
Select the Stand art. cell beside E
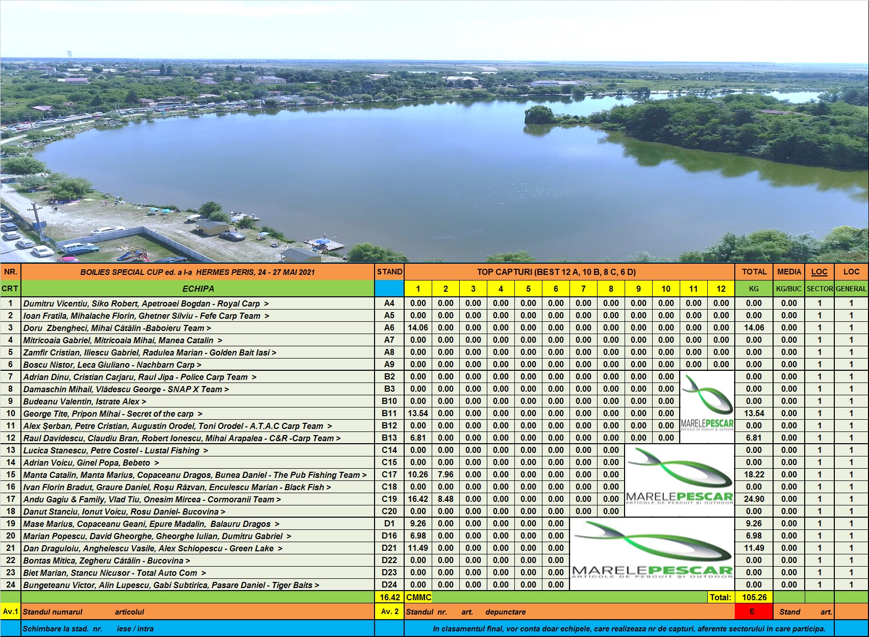point(804,611)
